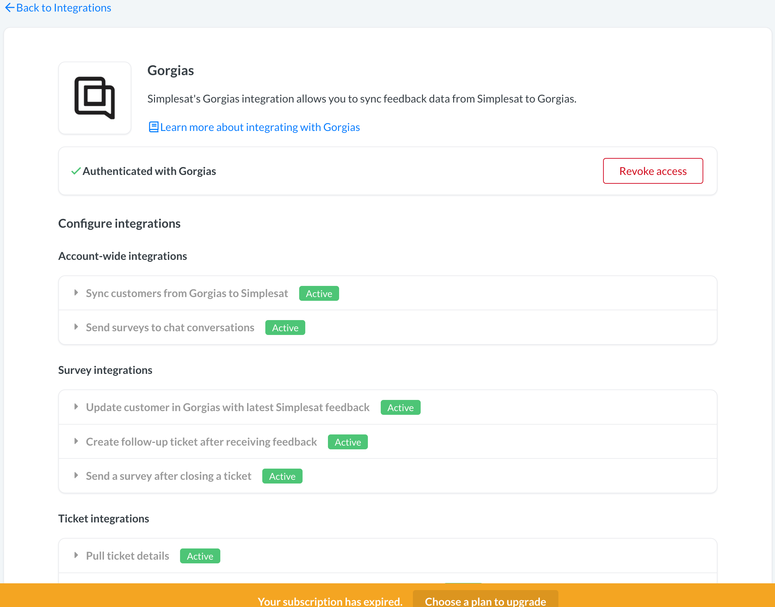Viewport: 775px width, 607px height.
Task: Click the back arrow icon
Action: (x=10, y=7)
